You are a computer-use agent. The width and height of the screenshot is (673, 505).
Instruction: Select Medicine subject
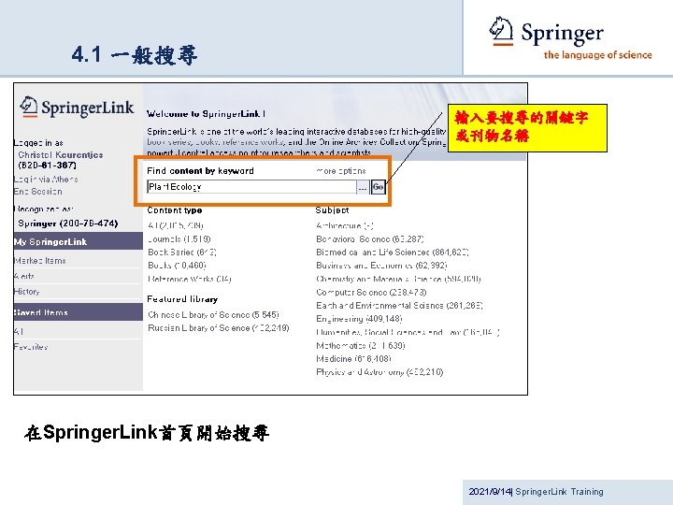coord(353,359)
